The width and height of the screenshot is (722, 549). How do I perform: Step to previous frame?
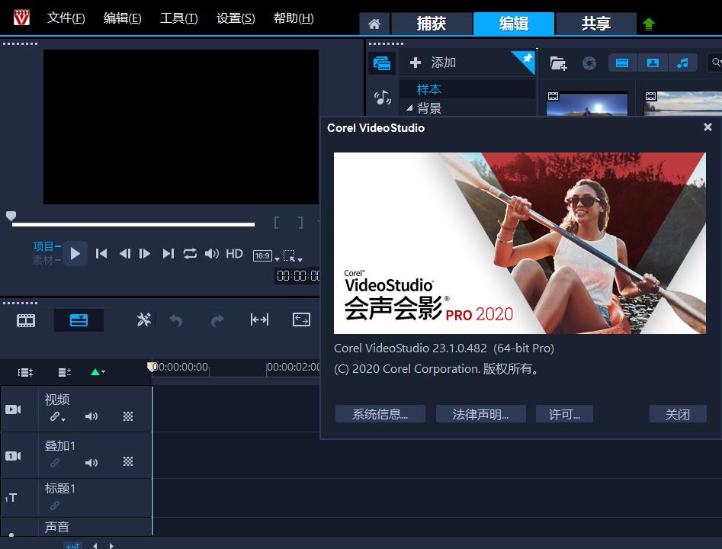point(125,254)
